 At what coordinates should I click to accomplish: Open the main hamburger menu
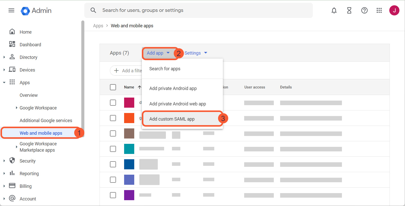click(11, 10)
